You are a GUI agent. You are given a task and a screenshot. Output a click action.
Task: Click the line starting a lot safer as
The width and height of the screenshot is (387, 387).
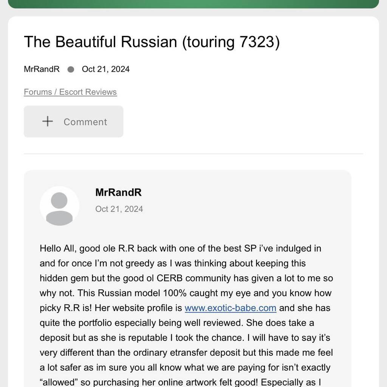coord(185,367)
